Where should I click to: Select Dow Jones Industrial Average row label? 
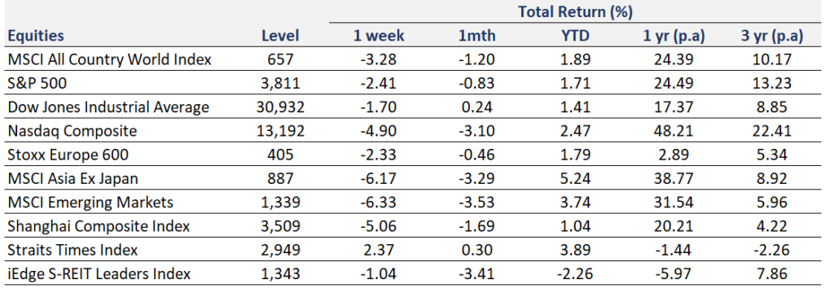point(108,107)
